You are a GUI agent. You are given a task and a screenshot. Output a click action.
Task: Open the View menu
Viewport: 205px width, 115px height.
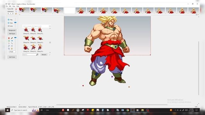pyautogui.click(x=14, y=6)
